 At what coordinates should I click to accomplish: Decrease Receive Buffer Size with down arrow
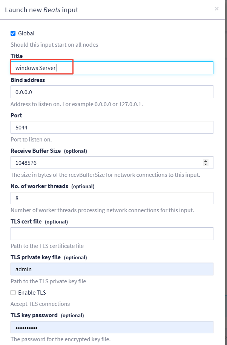pyautogui.click(x=206, y=164)
